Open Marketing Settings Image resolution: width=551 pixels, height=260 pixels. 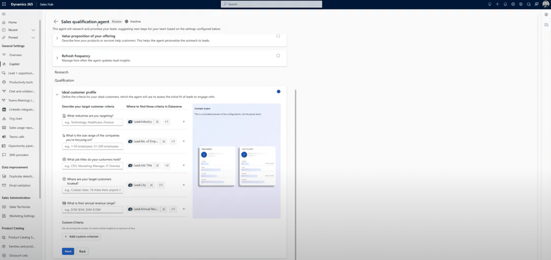(22, 216)
